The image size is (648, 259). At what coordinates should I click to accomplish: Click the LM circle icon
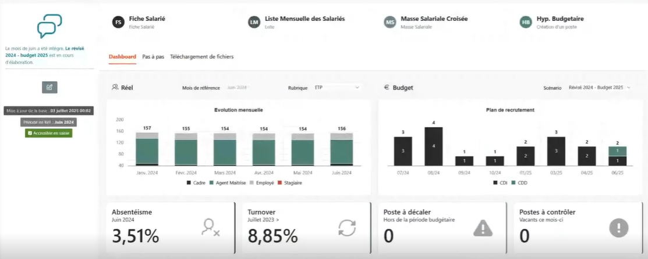point(254,22)
